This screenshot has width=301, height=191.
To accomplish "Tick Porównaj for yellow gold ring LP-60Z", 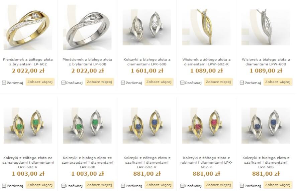I will (x=4, y=83).
